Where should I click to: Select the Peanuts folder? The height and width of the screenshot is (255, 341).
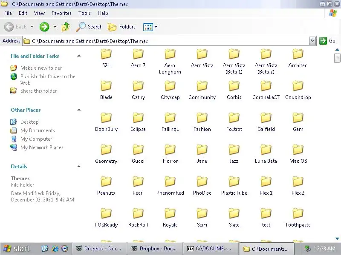pos(106,186)
